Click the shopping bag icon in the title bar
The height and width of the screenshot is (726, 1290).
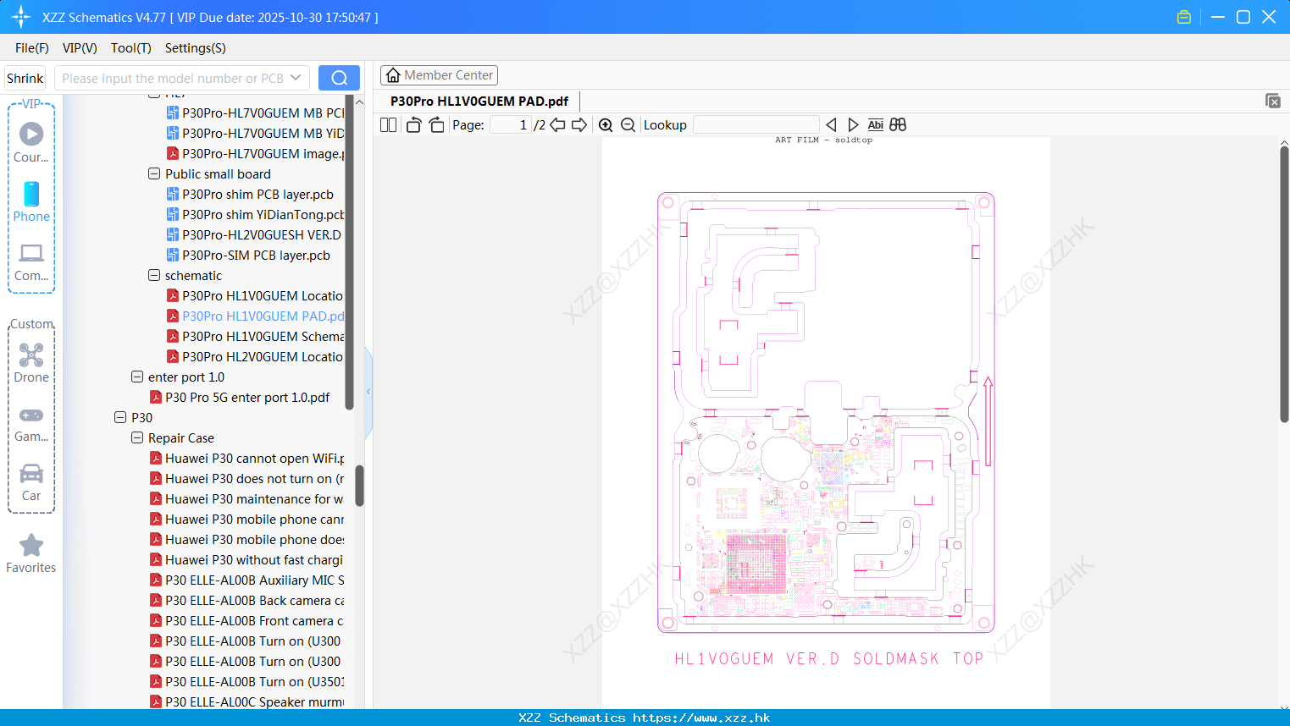click(x=1184, y=17)
